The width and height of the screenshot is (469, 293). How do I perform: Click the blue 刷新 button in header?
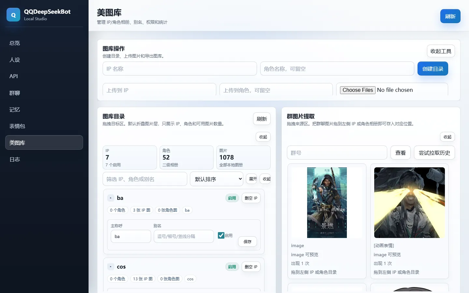coord(450,16)
